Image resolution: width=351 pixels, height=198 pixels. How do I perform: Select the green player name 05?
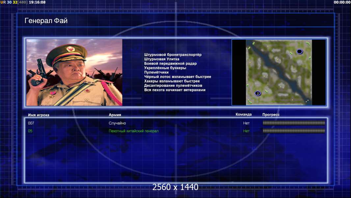30,131
